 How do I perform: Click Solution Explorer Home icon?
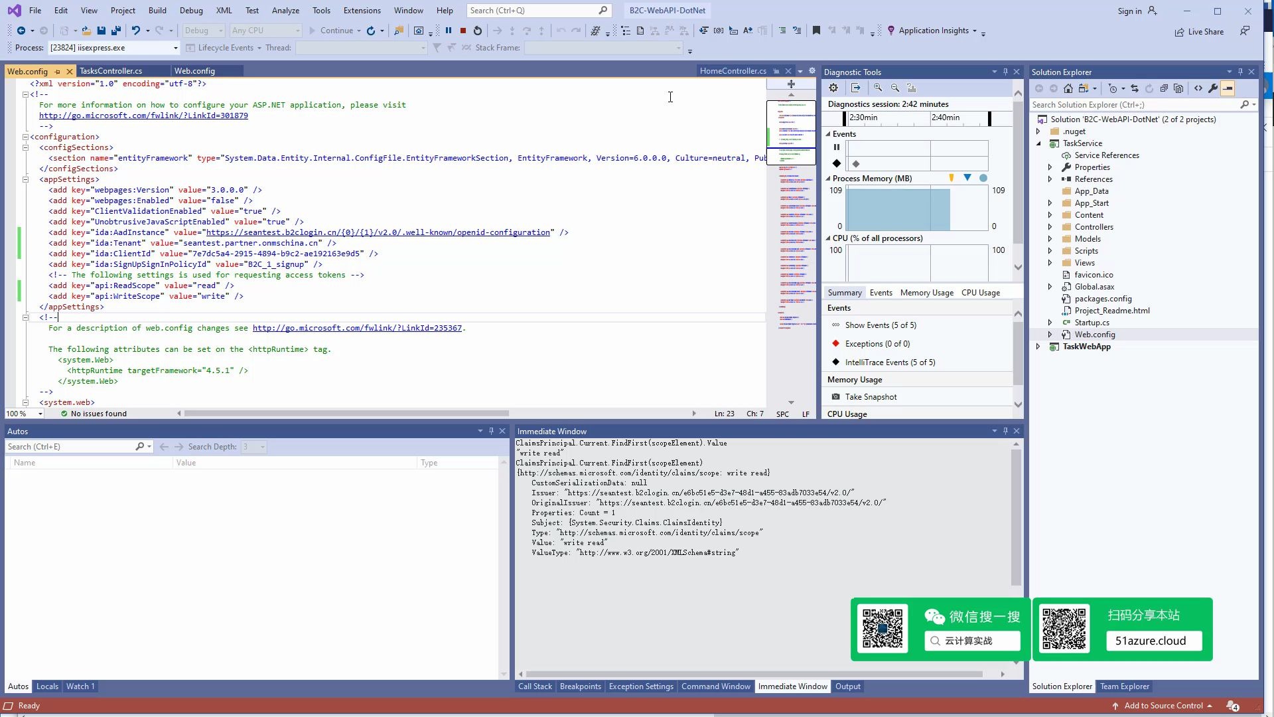coord(1068,88)
